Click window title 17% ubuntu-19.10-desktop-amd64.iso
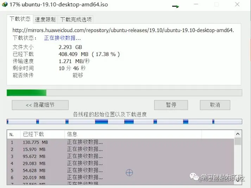 (58, 5)
